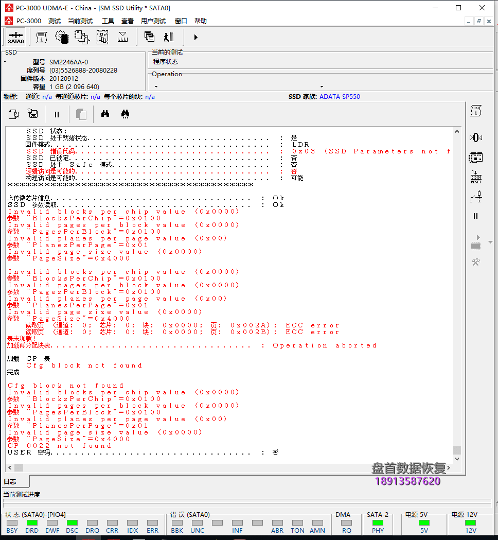Open the 工具 menu
The width and height of the screenshot is (498, 540).
[108, 21]
